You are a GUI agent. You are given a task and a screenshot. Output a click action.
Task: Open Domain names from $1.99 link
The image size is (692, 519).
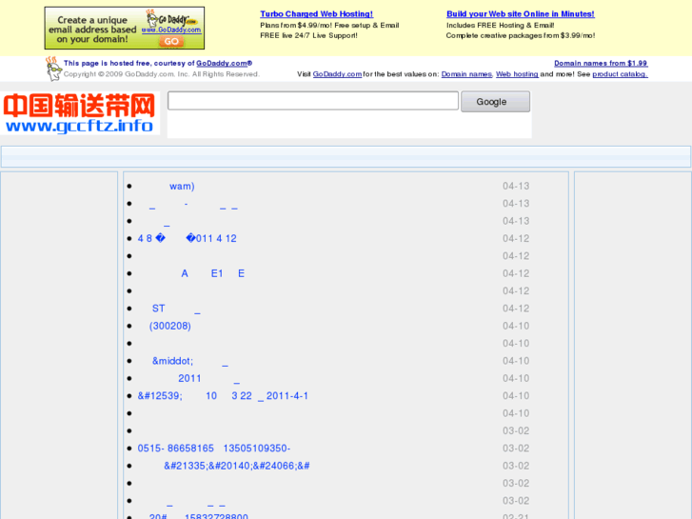(601, 63)
